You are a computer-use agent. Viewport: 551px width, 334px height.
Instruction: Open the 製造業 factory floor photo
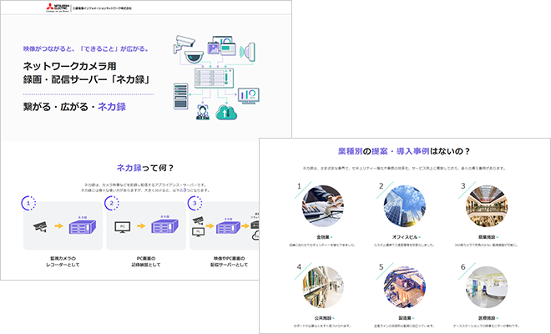coord(404,287)
